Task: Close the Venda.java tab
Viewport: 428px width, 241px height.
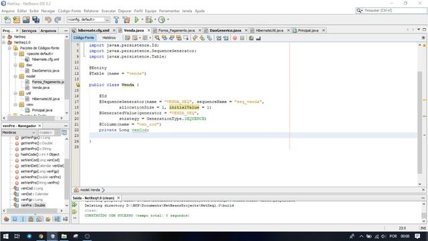Action: tap(148, 30)
